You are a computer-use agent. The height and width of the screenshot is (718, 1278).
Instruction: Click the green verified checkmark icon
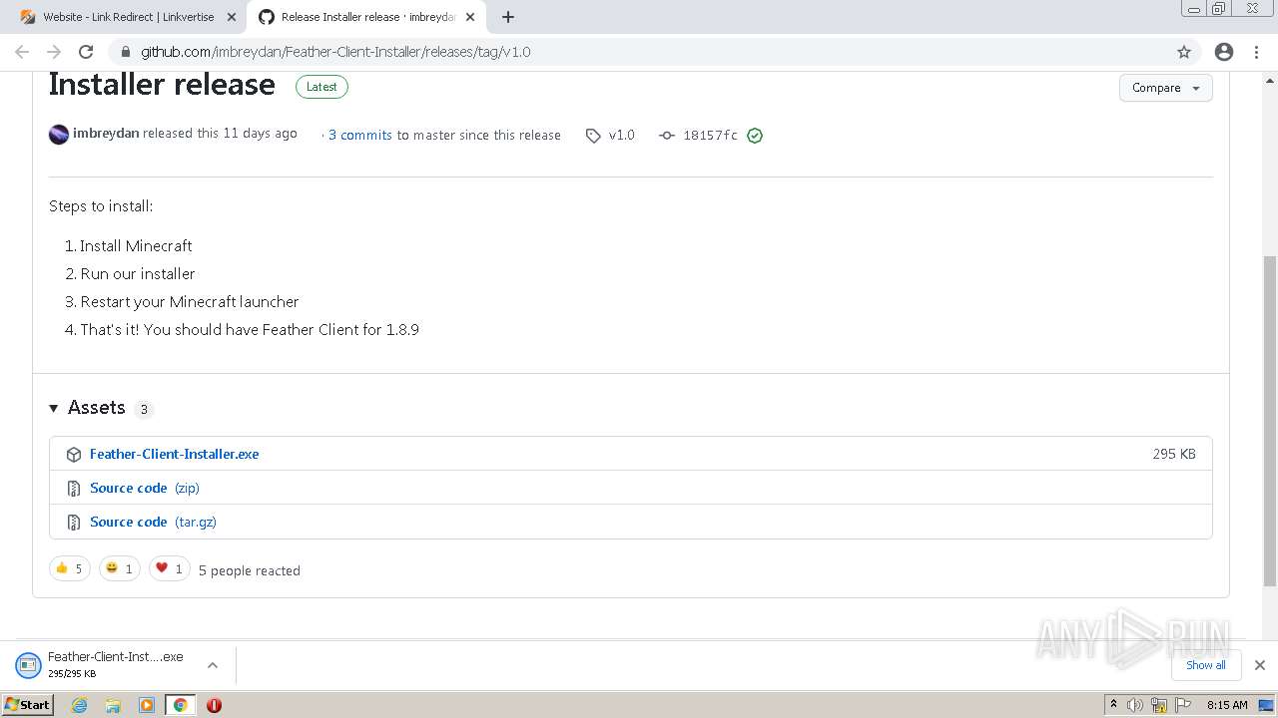[x=755, y=136]
